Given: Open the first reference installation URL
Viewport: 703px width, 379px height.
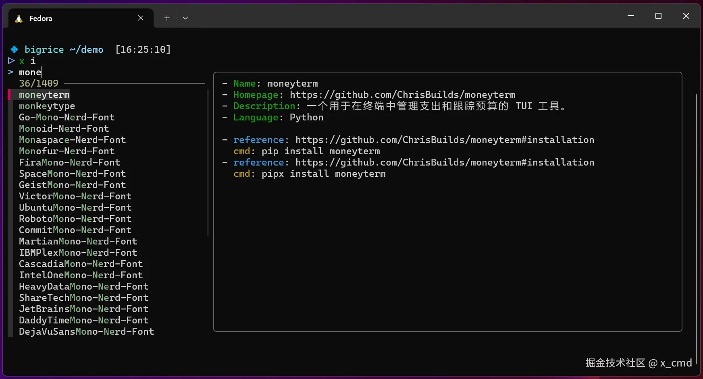Looking at the screenshot, I should [x=445, y=140].
